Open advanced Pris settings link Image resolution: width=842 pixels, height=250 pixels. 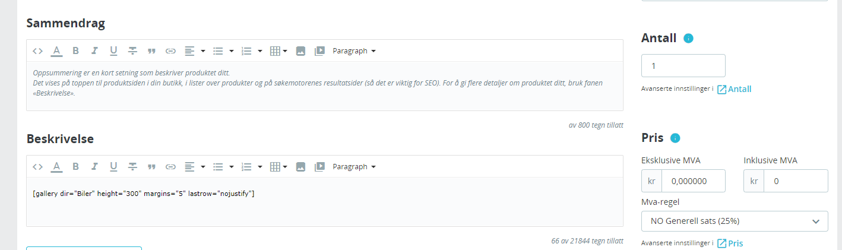tap(730, 243)
